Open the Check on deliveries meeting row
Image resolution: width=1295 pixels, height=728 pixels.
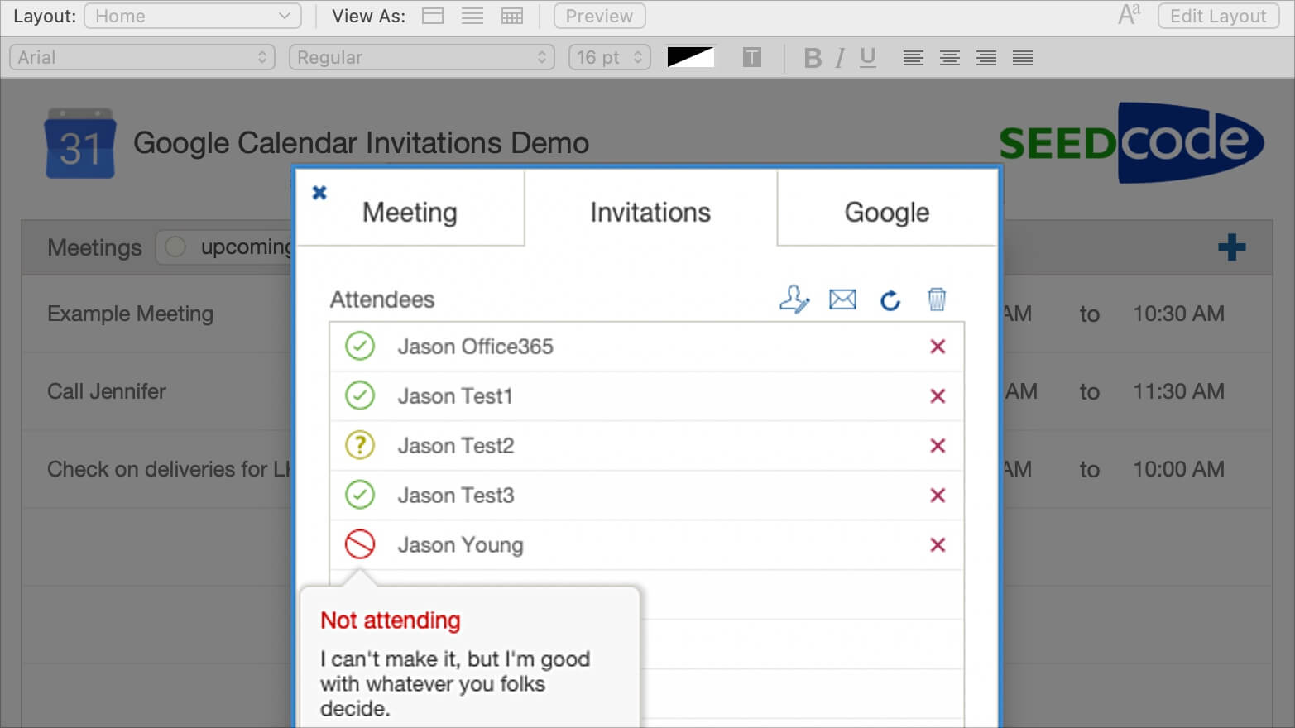(x=170, y=469)
